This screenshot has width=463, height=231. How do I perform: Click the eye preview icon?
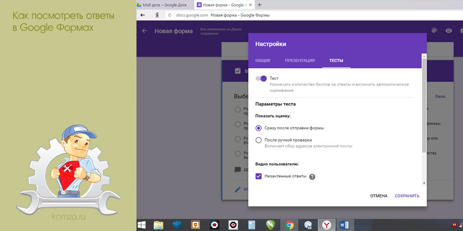coord(449,31)
